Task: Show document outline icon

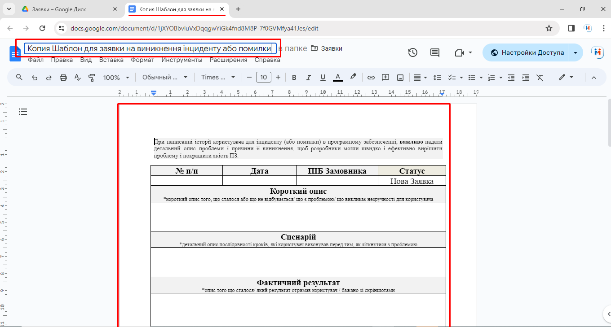Action: click(x=23, y=112)
